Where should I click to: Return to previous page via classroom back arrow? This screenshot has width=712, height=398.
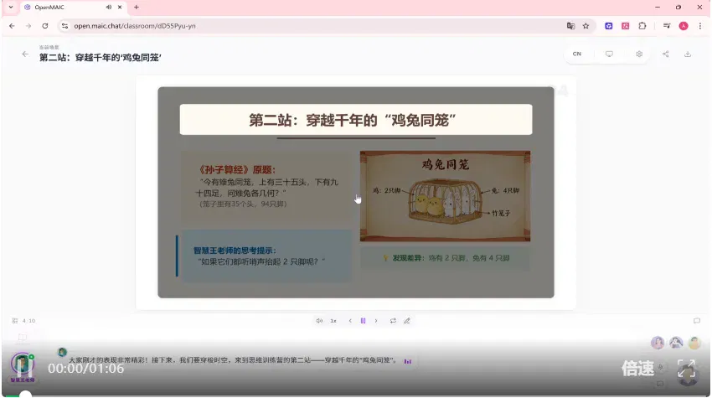click(25, 54)
